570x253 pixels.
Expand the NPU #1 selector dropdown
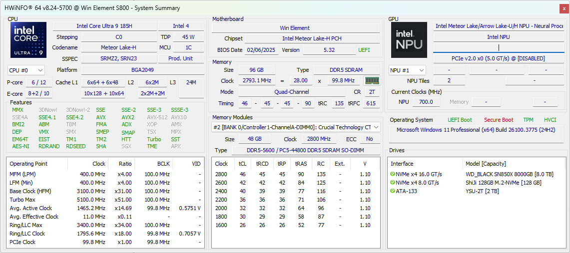coord(407,70)
